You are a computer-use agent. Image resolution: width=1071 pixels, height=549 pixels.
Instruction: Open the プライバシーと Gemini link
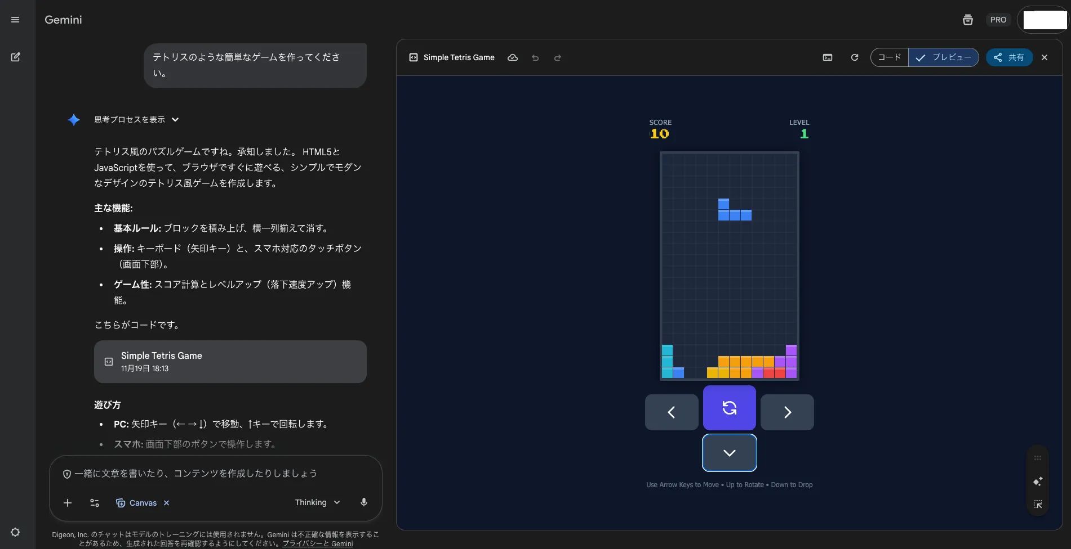[x=317, y=543]
